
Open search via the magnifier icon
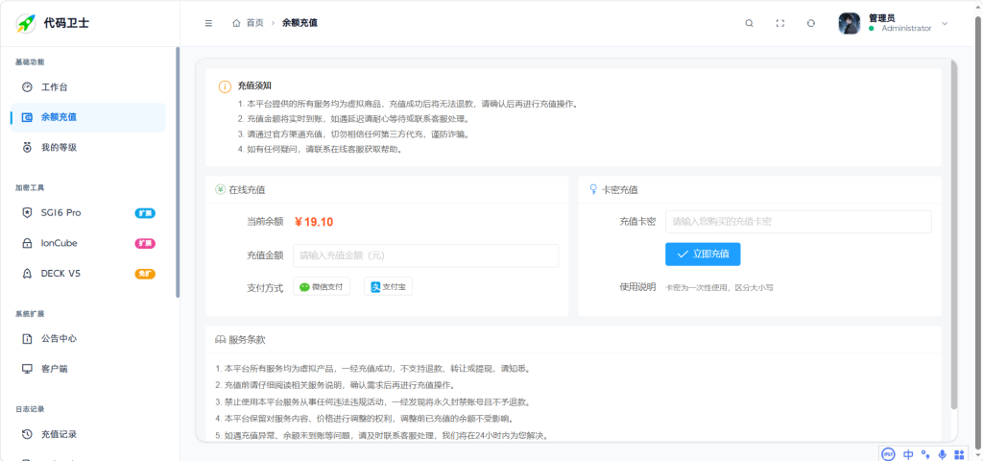(x=749, y=23)
